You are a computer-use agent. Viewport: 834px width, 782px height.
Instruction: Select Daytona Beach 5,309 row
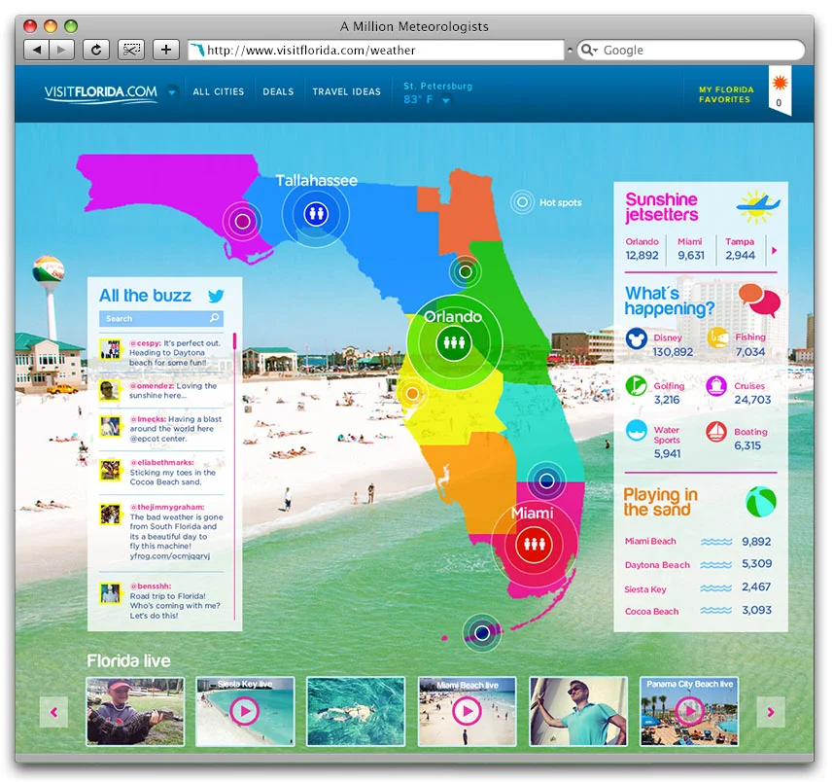(698, 564)
